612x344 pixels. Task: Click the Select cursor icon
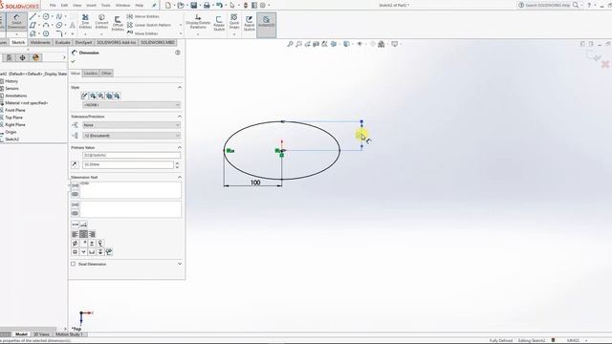pos(232,5)
